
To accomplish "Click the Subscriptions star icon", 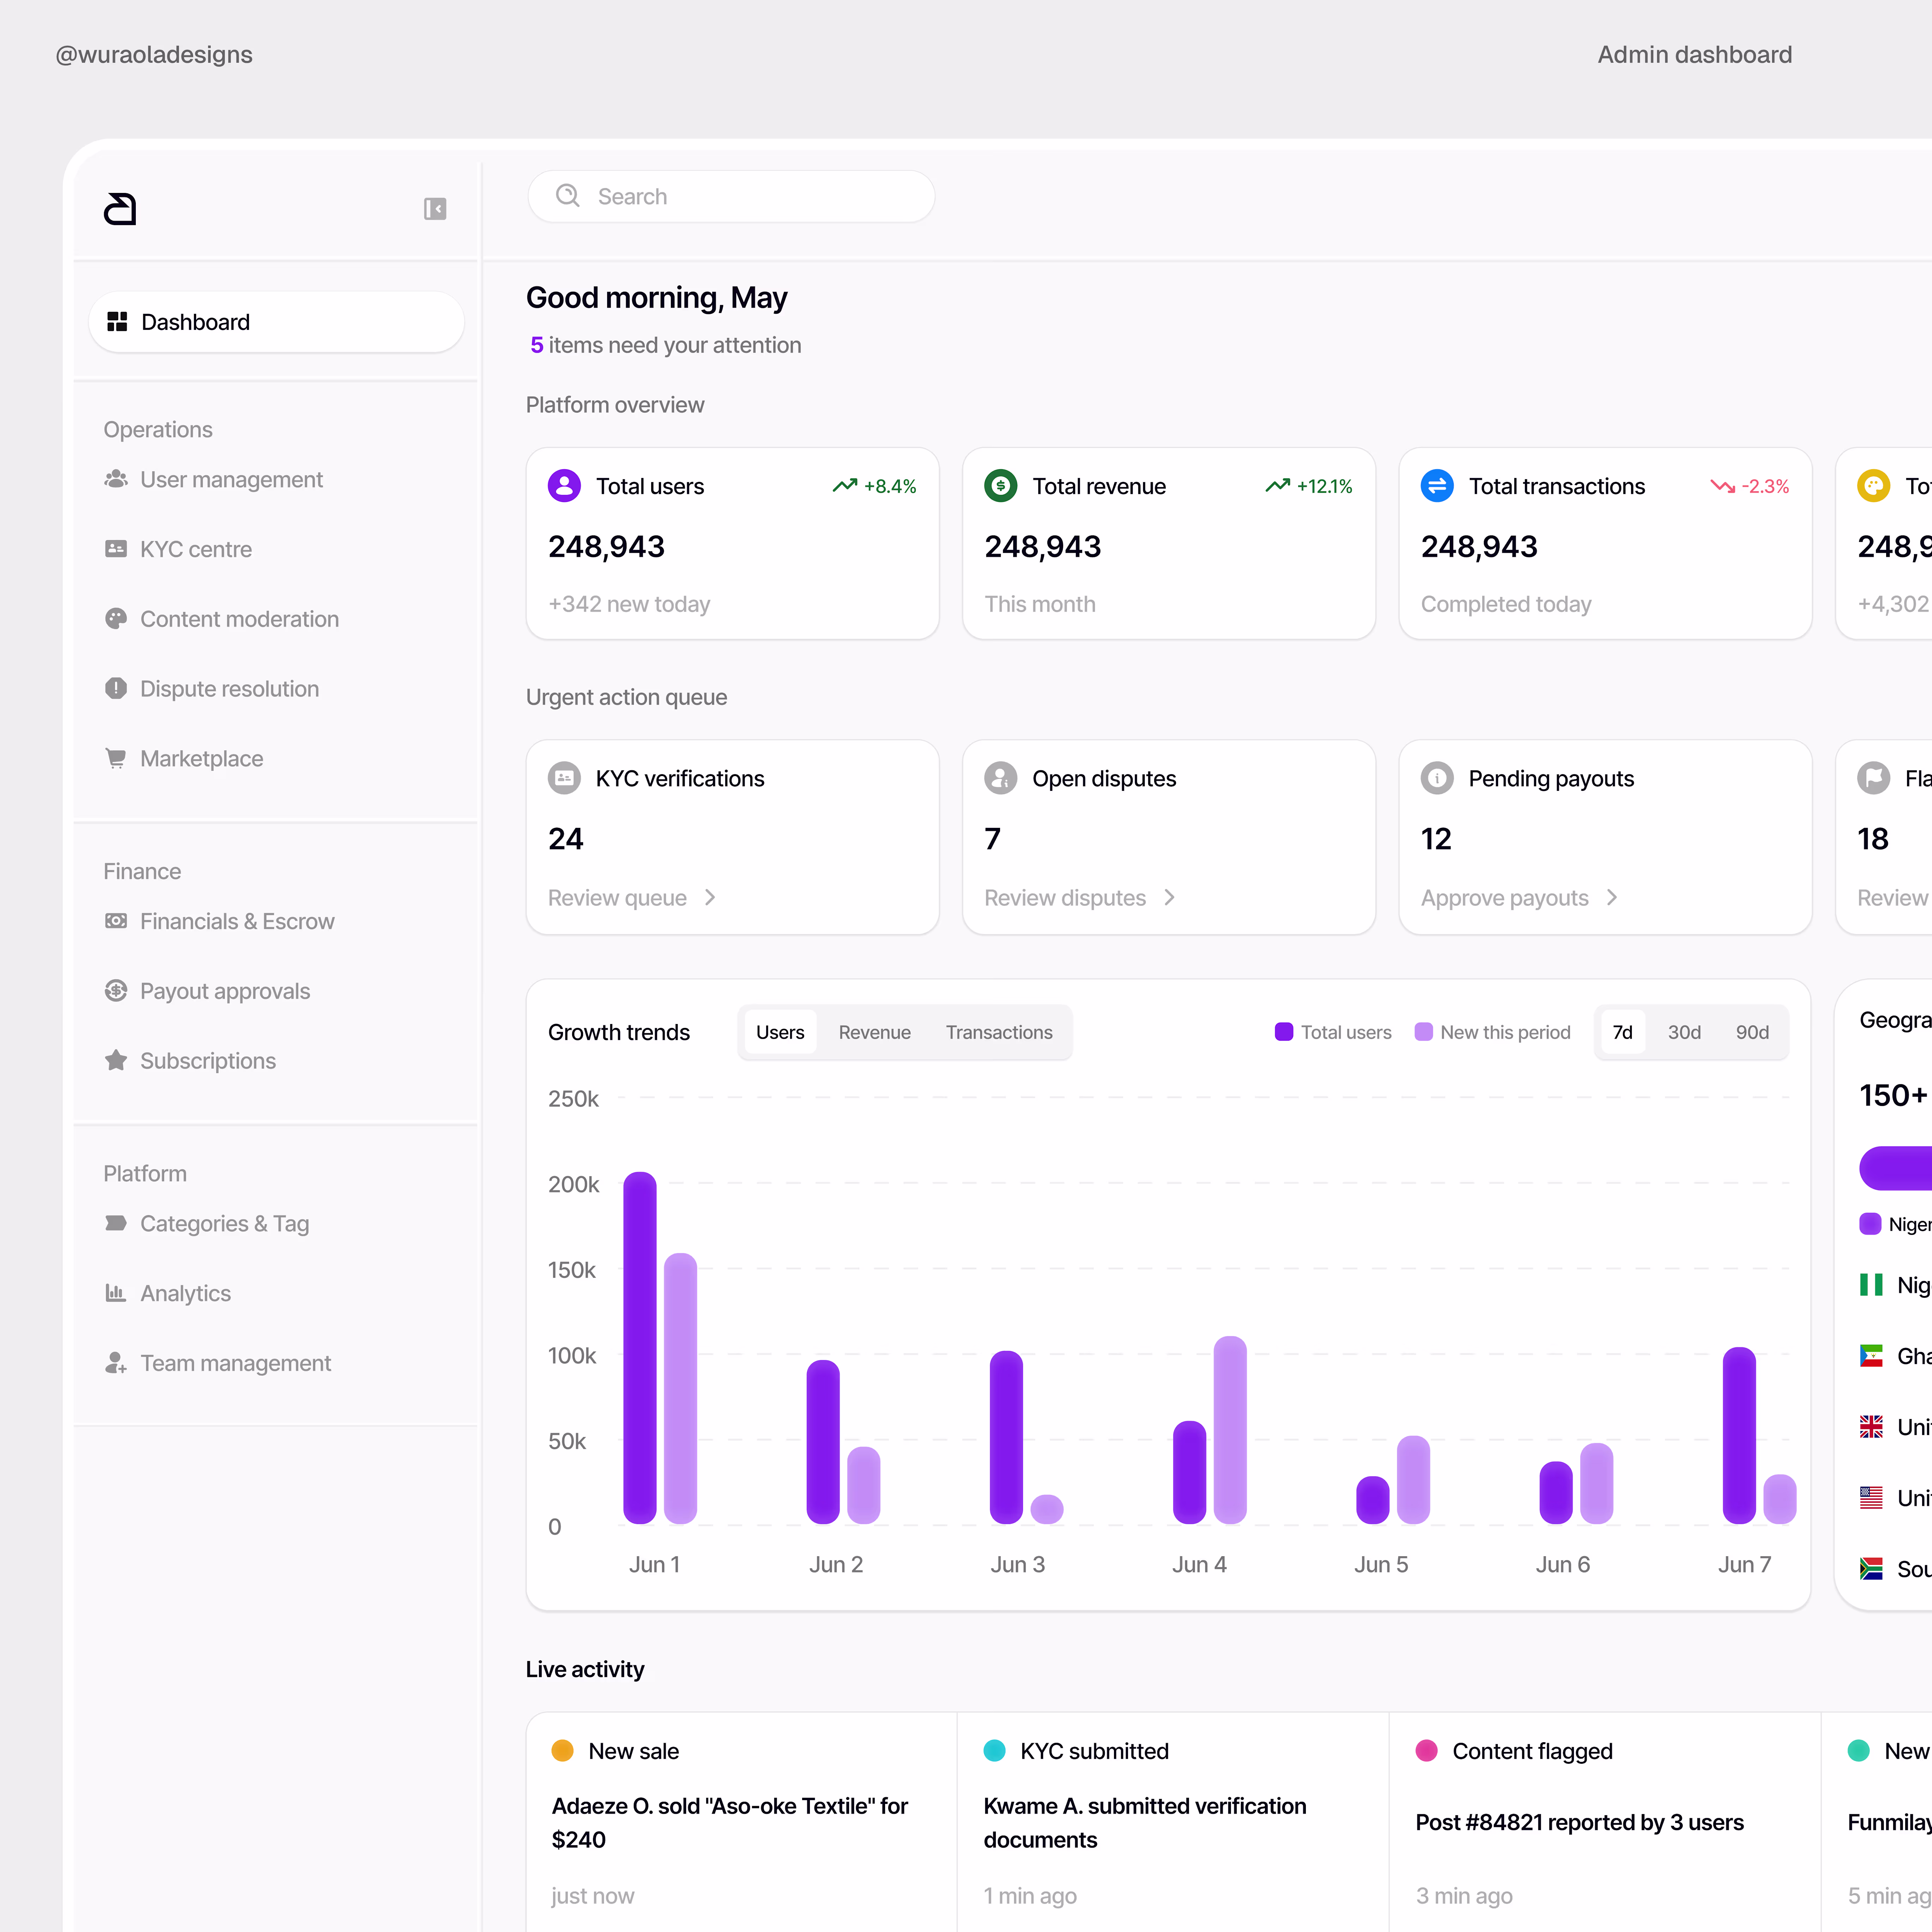I will pos(116,1060).
